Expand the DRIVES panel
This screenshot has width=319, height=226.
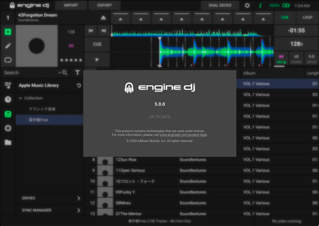[49, 198]
